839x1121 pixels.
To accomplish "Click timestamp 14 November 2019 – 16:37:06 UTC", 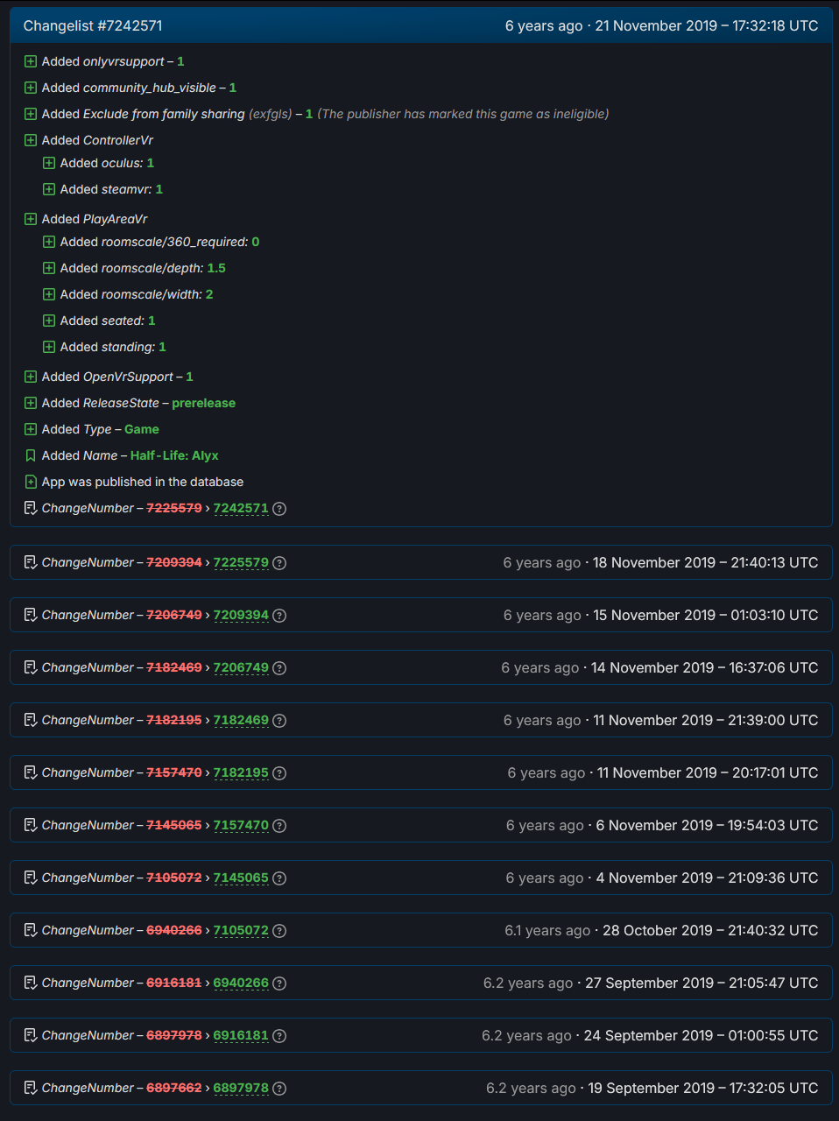I will pos(705,667).
